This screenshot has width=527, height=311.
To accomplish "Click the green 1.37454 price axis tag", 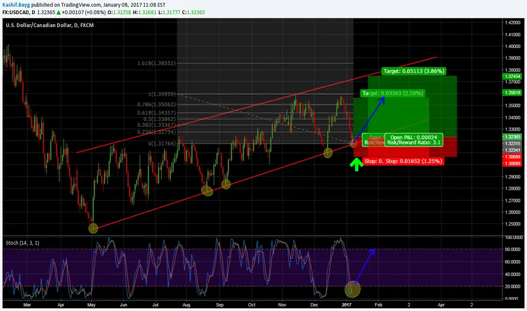I will click(x=512, y=76).
